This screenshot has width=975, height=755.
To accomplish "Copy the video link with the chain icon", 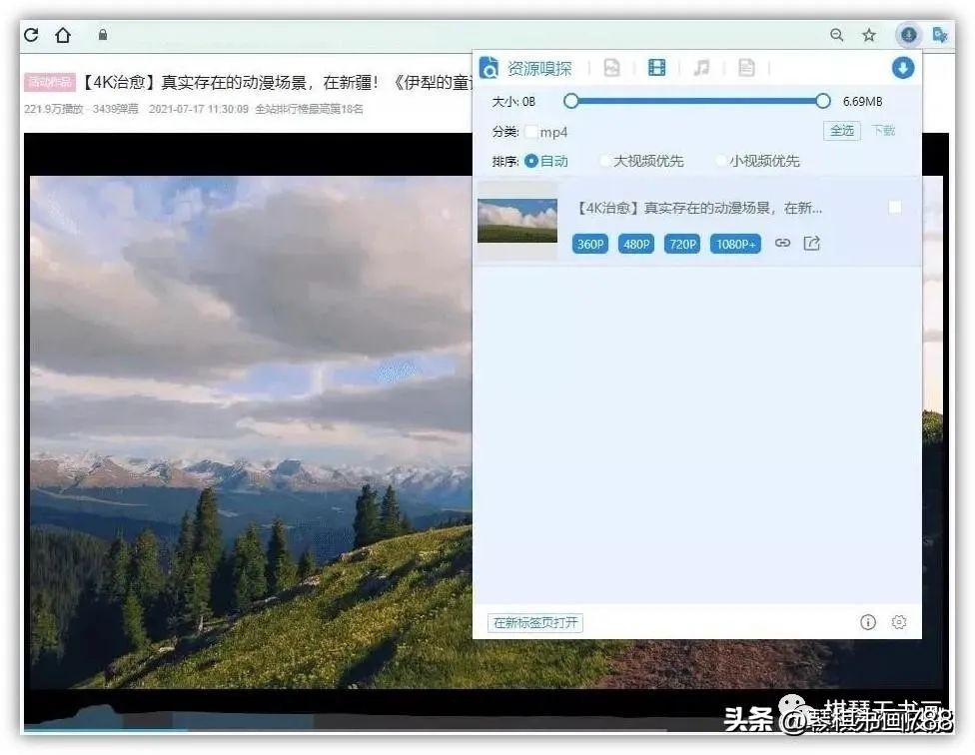I will point(783,243).
